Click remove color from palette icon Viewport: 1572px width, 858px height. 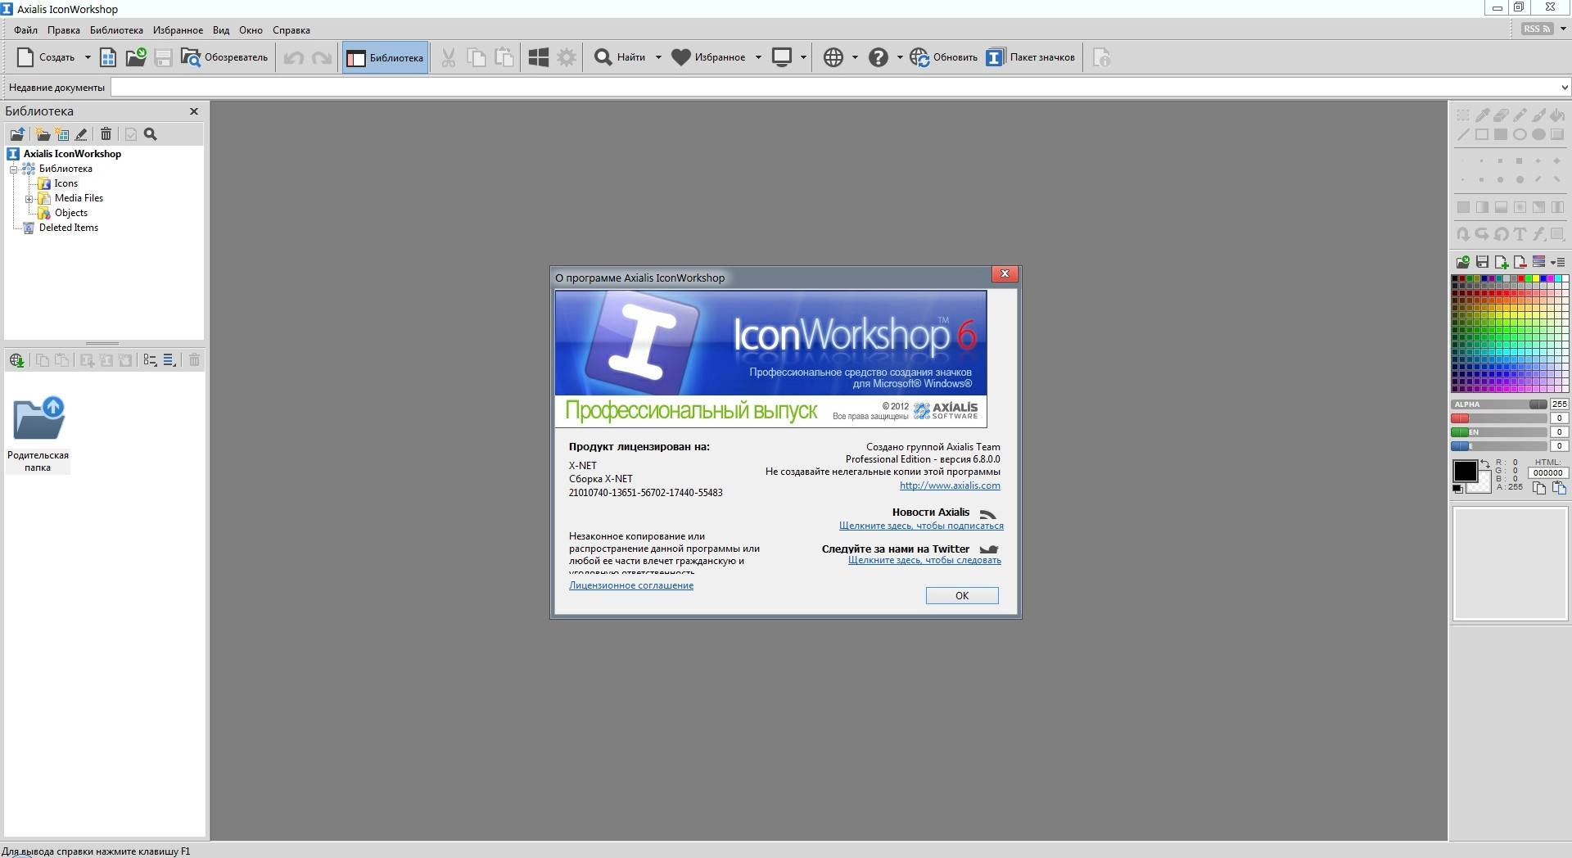tap(1520, 262)
